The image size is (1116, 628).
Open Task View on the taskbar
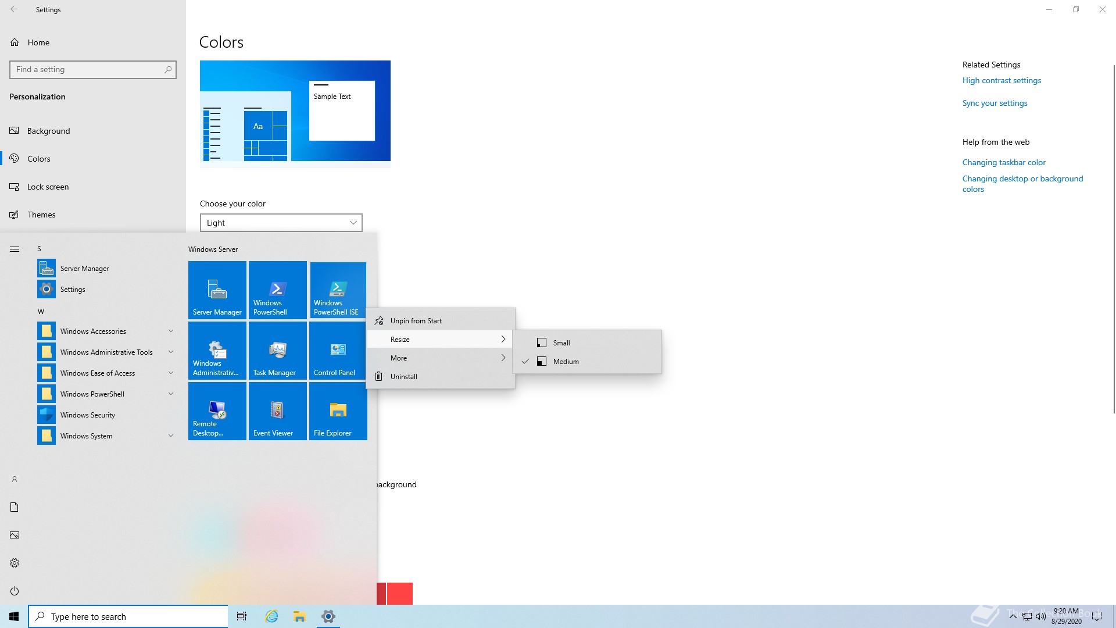242,616
